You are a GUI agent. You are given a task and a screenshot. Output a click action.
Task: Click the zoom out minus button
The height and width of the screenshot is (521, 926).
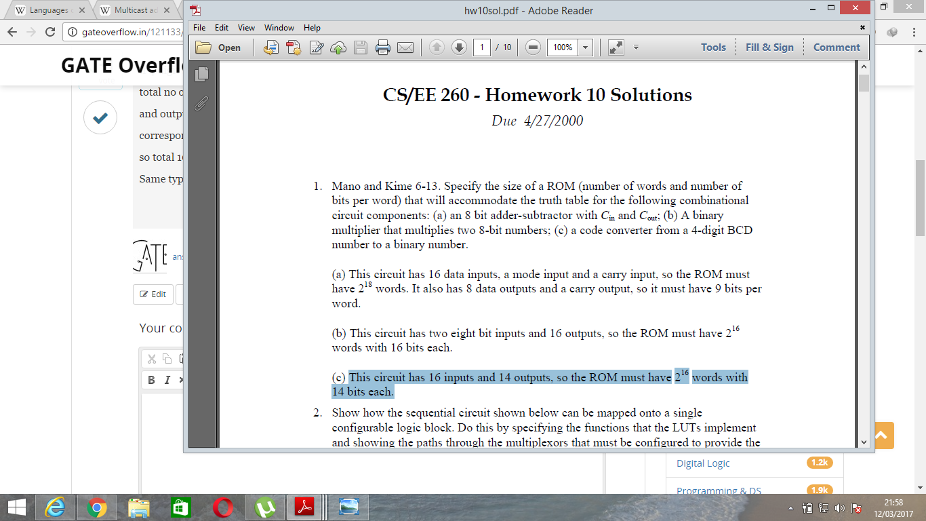click(x=534, y=47)
